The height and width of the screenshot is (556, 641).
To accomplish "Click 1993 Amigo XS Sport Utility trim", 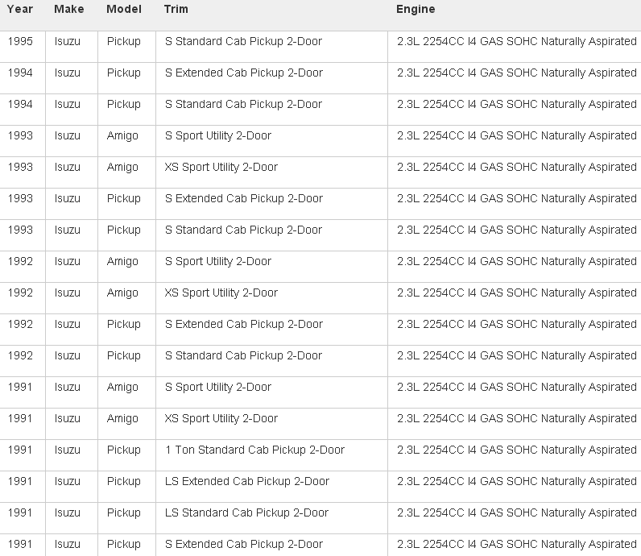I will click(x=221, y=167).
